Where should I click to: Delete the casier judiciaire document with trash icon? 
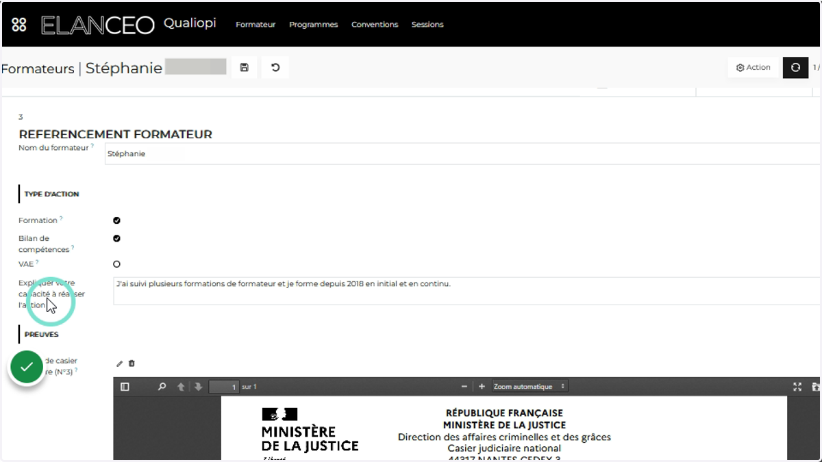point(132,363)
